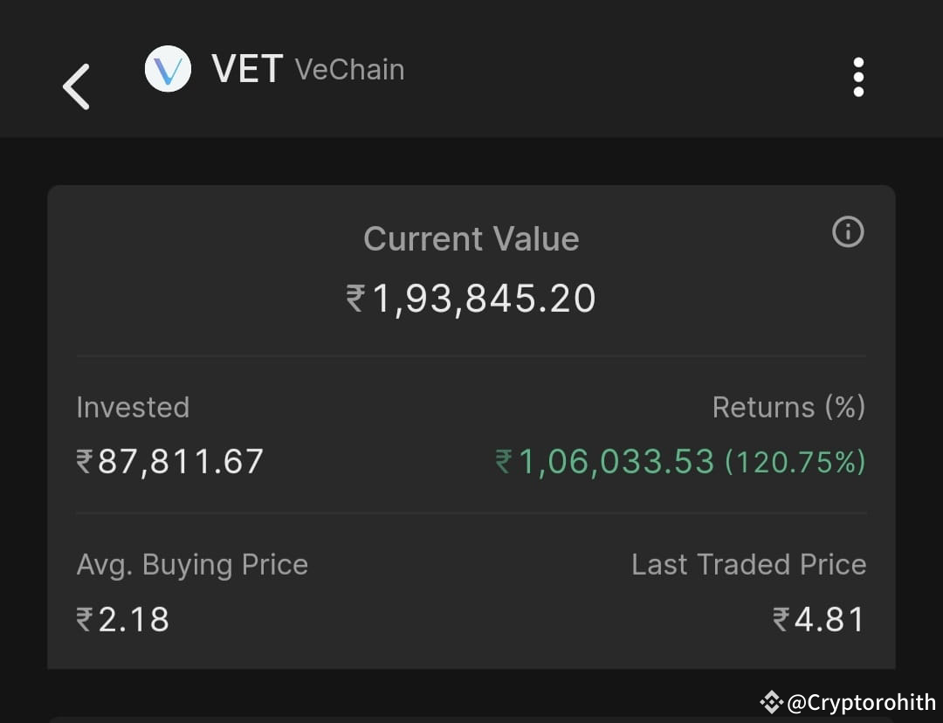Click the rupee symbol next to Invested amount
This screenshot has width=943, height=723.
coord(83,462)
